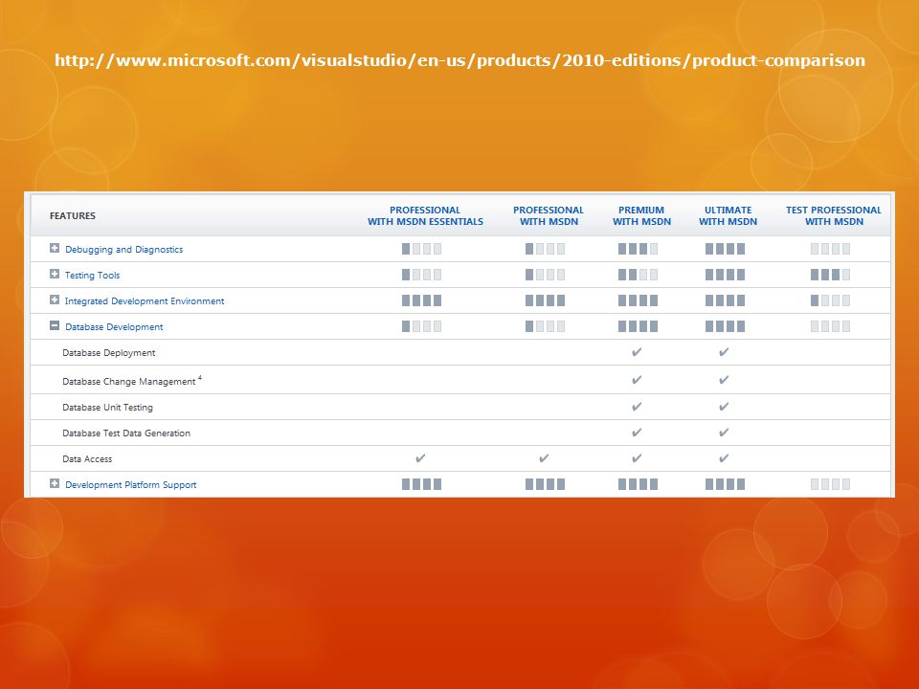The width and height of the screenshot is (919, 689).
Task: Expand the Debugging and Diagnostics row
Action: click(55, 249)
